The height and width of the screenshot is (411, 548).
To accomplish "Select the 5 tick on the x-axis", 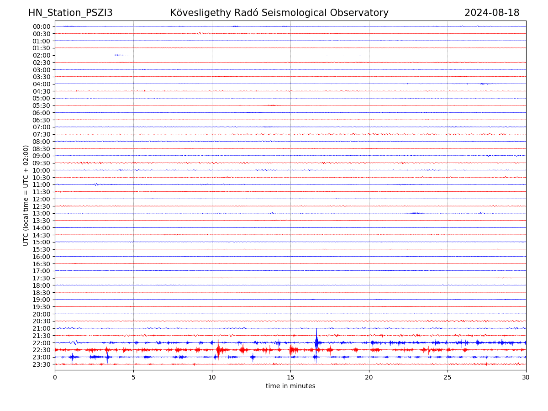I will (133, 377).
